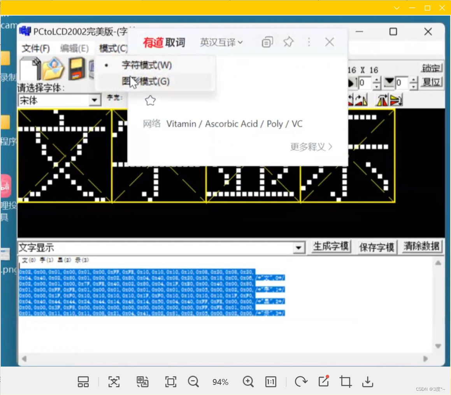
Task: Click the viewer thumbnail grid view icon
Action: pos(83,382)
